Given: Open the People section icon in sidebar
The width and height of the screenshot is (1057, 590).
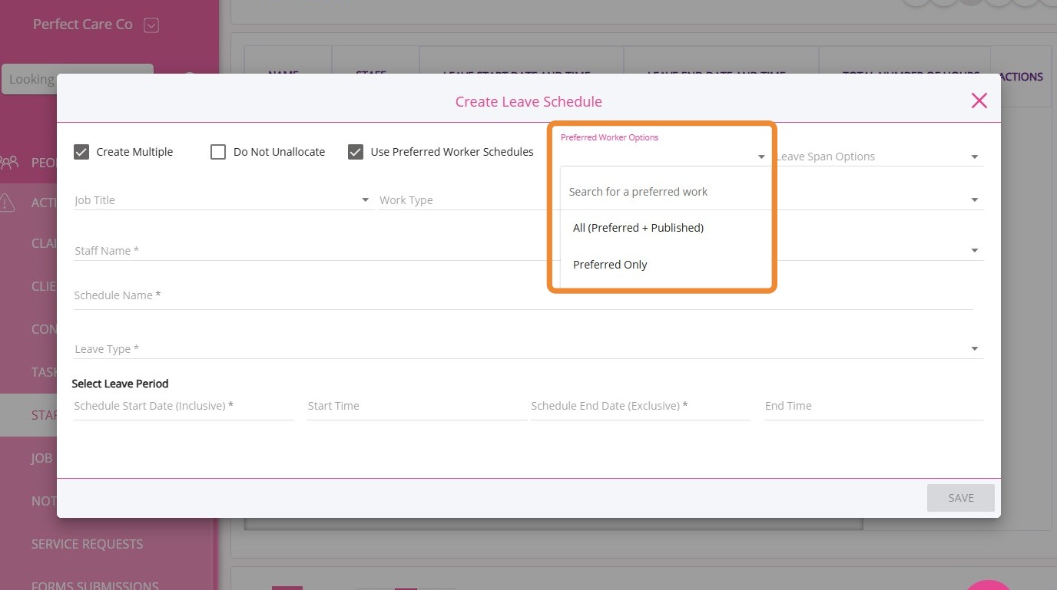Looking at the screenshot, I should (x=9, y=162).
